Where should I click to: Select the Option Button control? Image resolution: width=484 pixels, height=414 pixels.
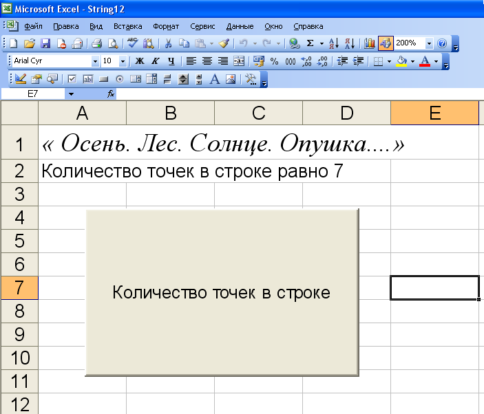click(x=120, y=79)
